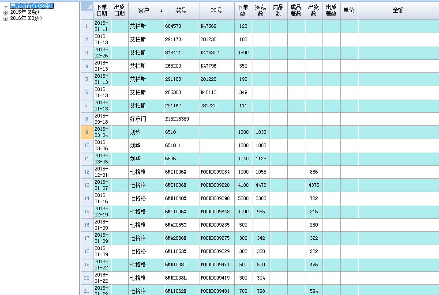Click the PO cell K47796
Screen dimensions: 439x295
point(217,66)
